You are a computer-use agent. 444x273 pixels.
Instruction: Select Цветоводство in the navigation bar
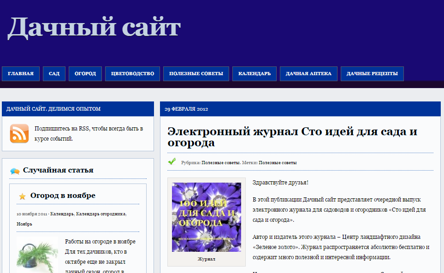click(132, 74)
